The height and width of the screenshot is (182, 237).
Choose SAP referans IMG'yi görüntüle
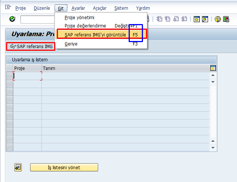[102, 34]
